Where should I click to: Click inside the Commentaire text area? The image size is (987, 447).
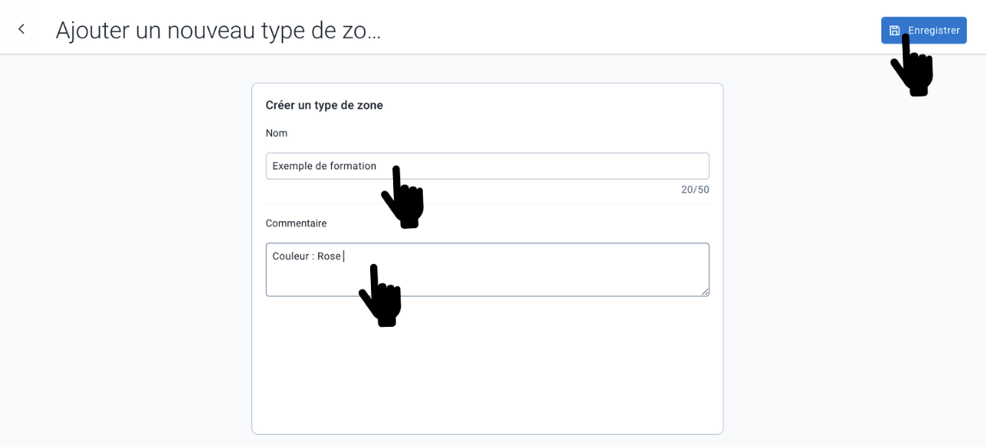[x=487, y=269]
